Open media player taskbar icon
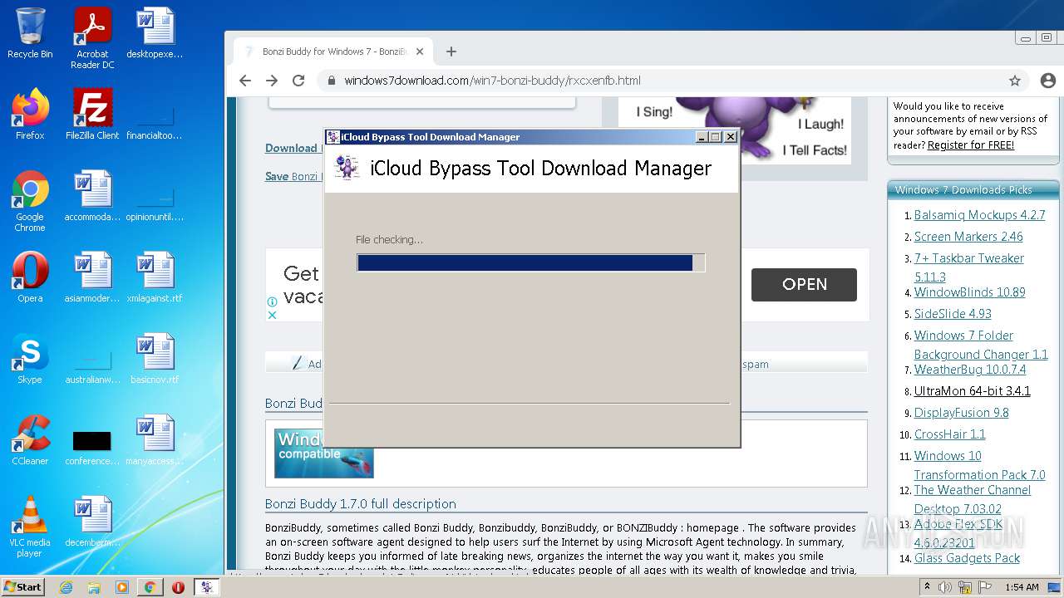1064x598 pixels. pos(122,586)
